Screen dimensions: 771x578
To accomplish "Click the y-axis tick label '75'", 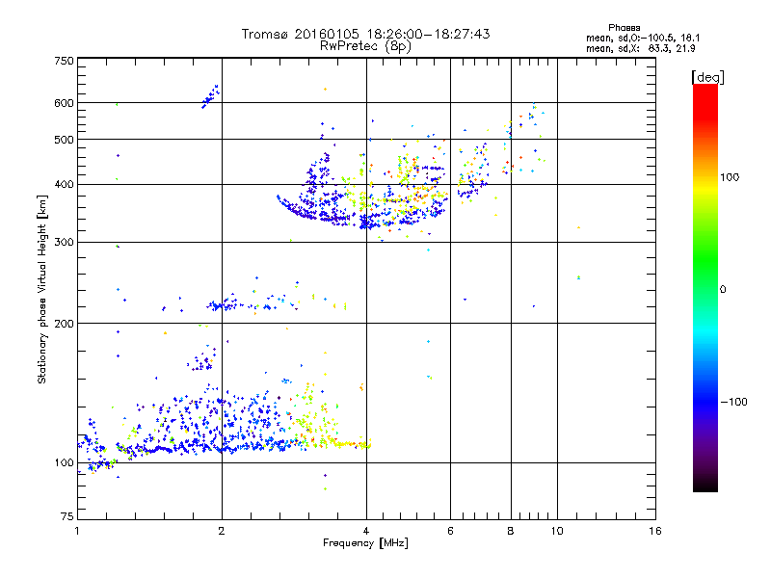I will (x=67, y=516).
